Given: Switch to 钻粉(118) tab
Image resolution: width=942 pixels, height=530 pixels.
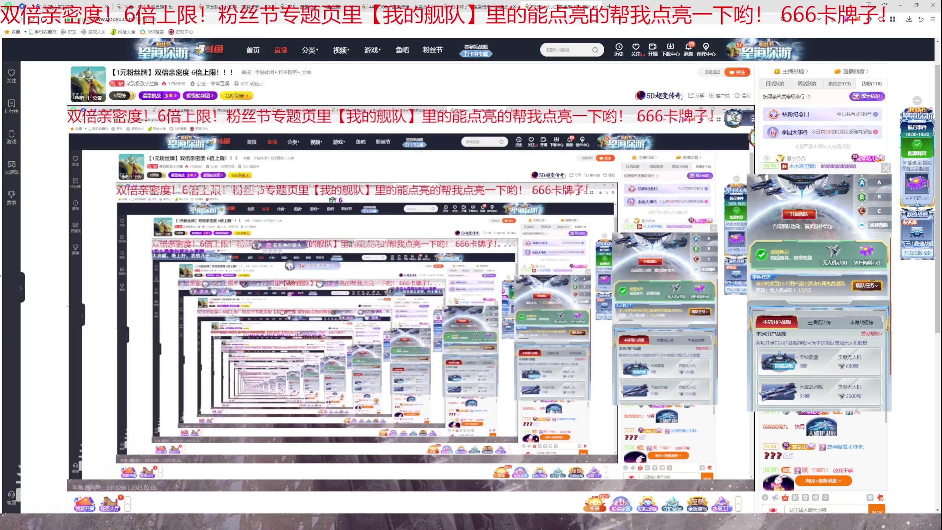Looking at the screenshot, I should (x=871, y=84).
